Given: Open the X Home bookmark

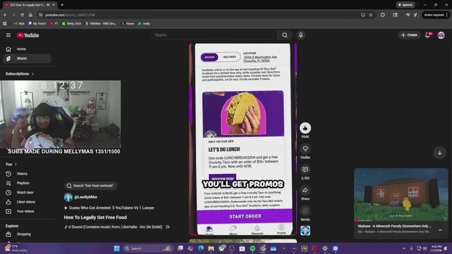Looking at the screenshot, I should click(127, 24).
